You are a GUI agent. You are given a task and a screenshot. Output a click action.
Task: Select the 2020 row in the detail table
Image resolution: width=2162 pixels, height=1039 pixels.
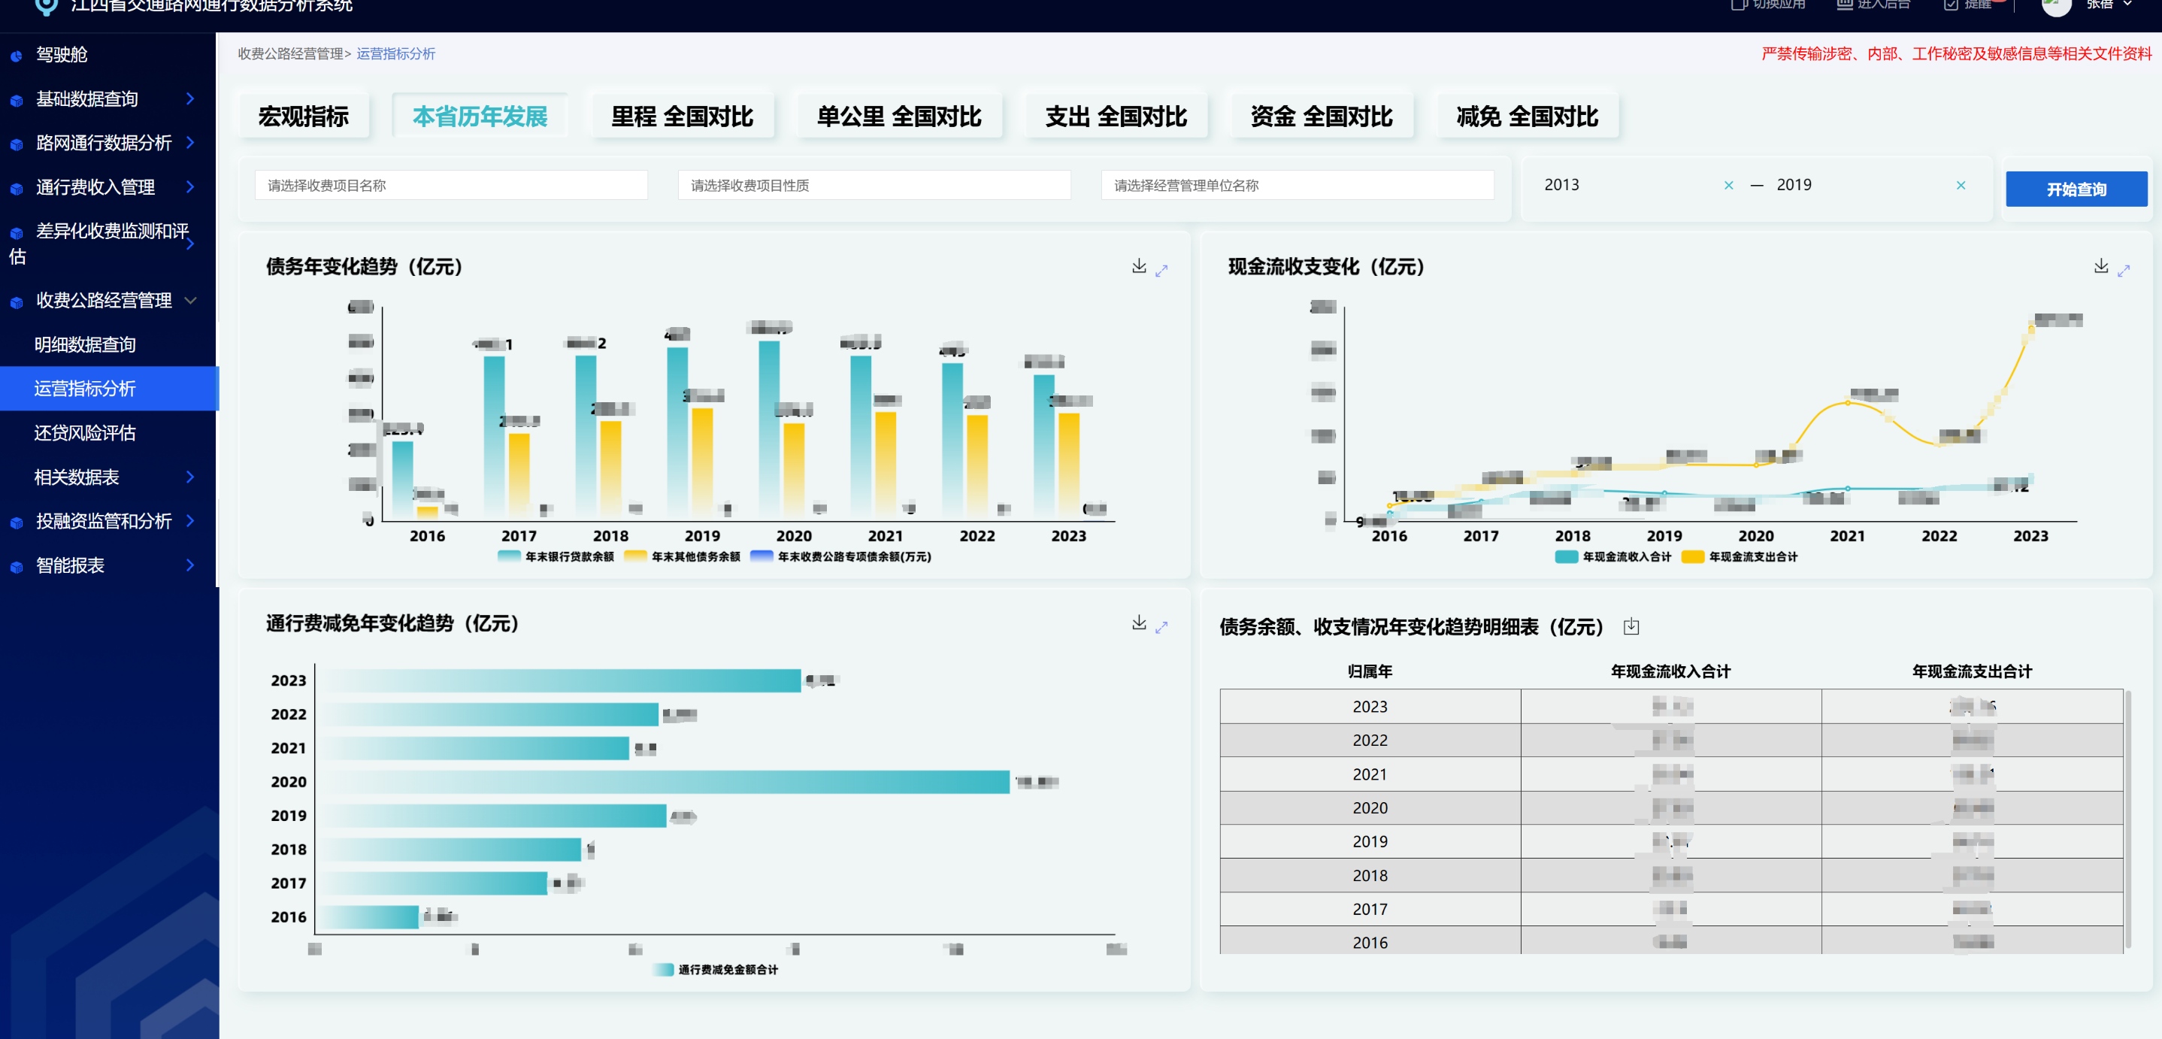pyautogui.click(x=1671, y=807)
